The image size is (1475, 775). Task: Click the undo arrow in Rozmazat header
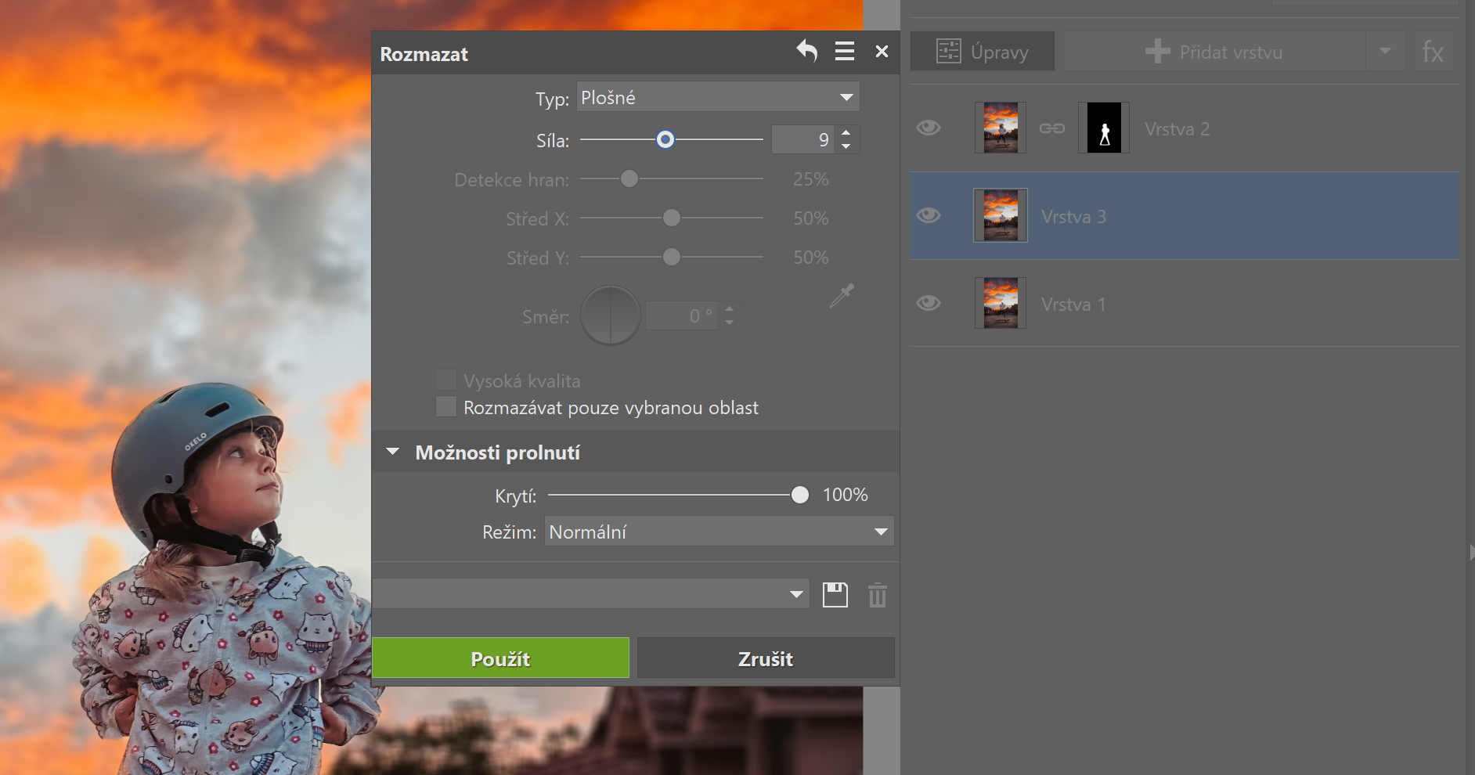coord(807,52)
